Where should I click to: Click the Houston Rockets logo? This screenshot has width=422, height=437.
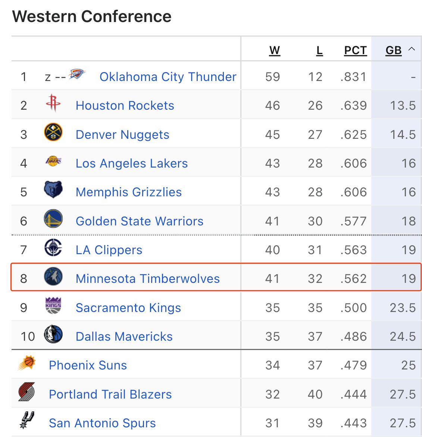[x=53, y=103]
